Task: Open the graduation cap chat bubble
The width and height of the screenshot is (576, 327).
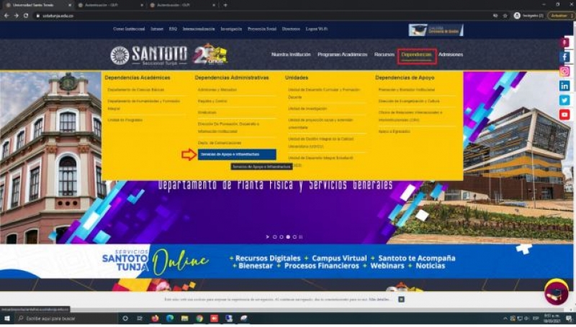Action: (x=557, y=293)
